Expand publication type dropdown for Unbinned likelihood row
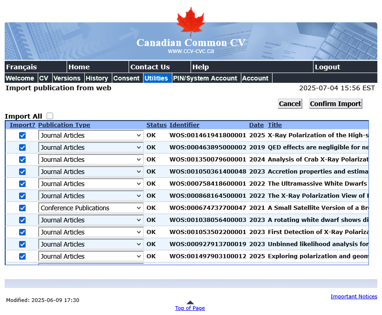 (x=91, y=244)
